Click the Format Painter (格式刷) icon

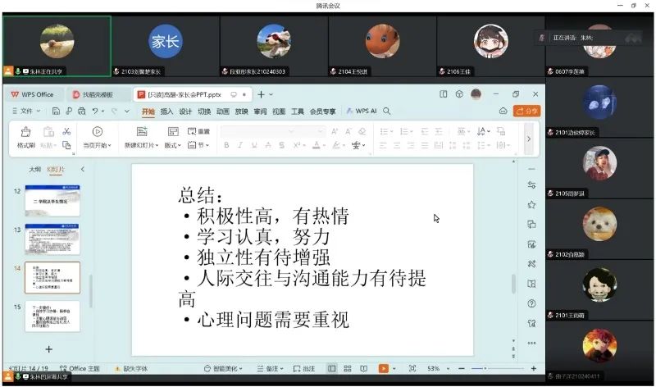click(x=25, y=131)
